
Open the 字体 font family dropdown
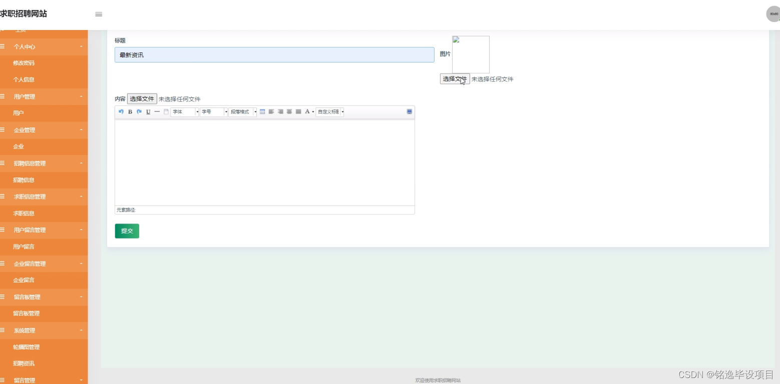coord(184,111)
